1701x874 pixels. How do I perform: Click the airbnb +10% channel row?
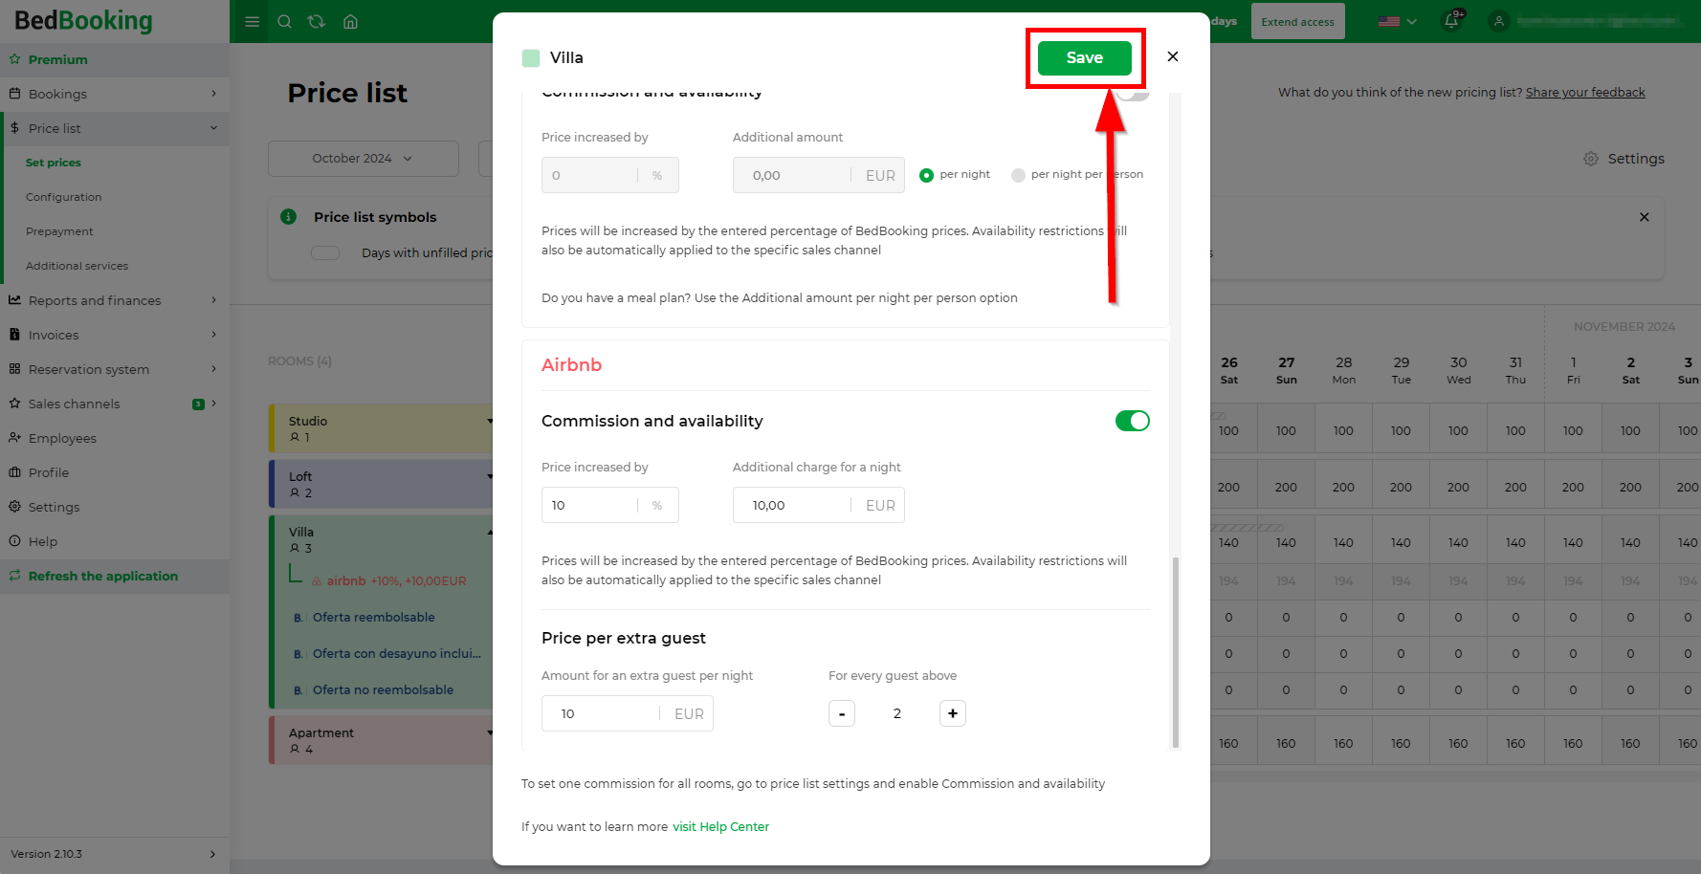pos(389,581)
